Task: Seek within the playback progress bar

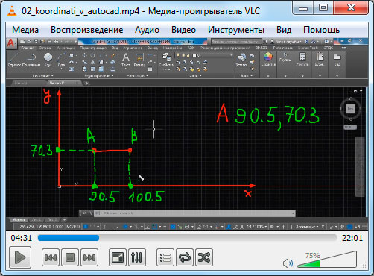Action: pos(187,238)
